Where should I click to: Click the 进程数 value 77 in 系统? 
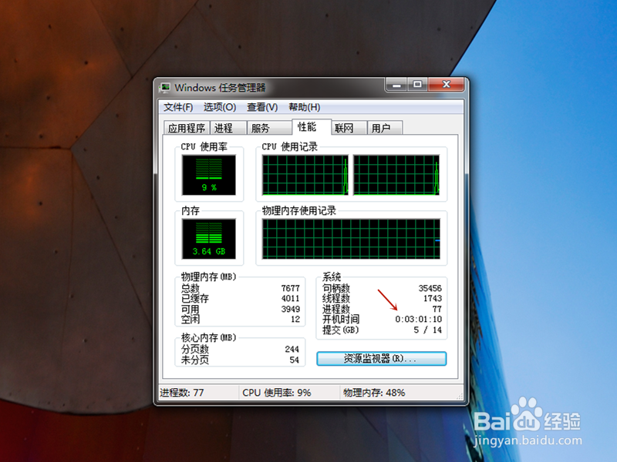click(x=437, y=309)
